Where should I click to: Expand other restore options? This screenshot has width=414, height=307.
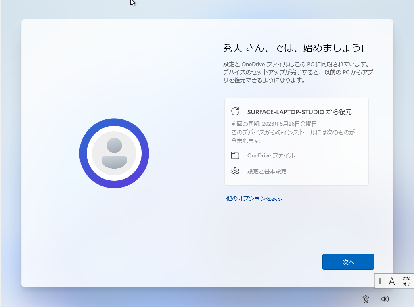tap(253, 198)
